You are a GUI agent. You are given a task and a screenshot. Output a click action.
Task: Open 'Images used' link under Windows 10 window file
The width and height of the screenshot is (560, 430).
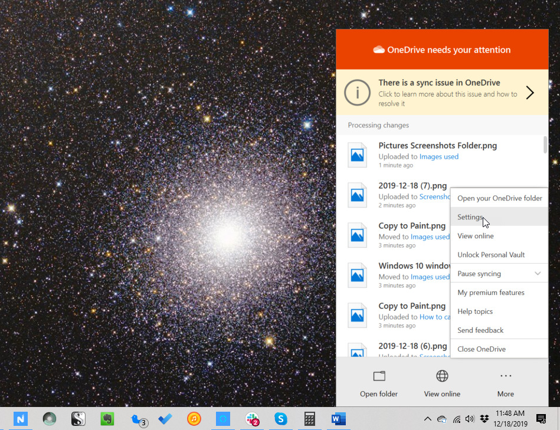(430, 277)
